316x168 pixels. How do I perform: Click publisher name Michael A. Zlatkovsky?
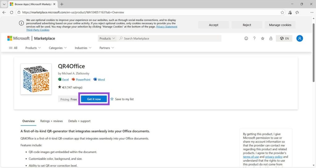[x=75, y=73]
